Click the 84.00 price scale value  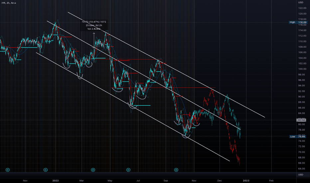pyautogui.click(x=302, y=113)
